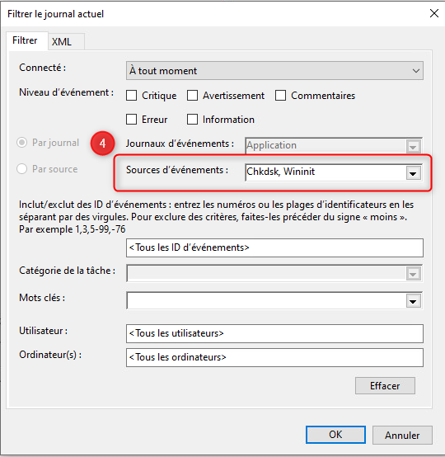
Task: Open the Connecté time range dropdown
Action: point(274,71)
